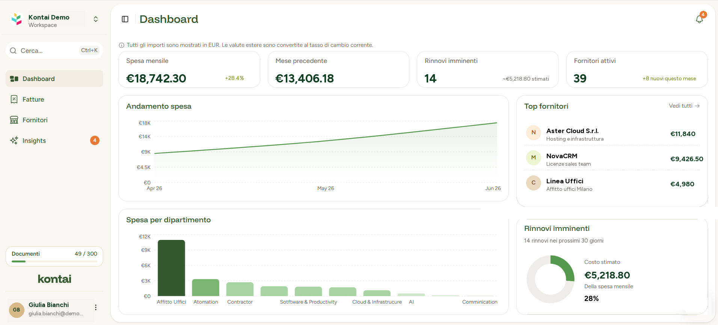
Task: Open the Dashboard menu item
Action: click(54, 79)
